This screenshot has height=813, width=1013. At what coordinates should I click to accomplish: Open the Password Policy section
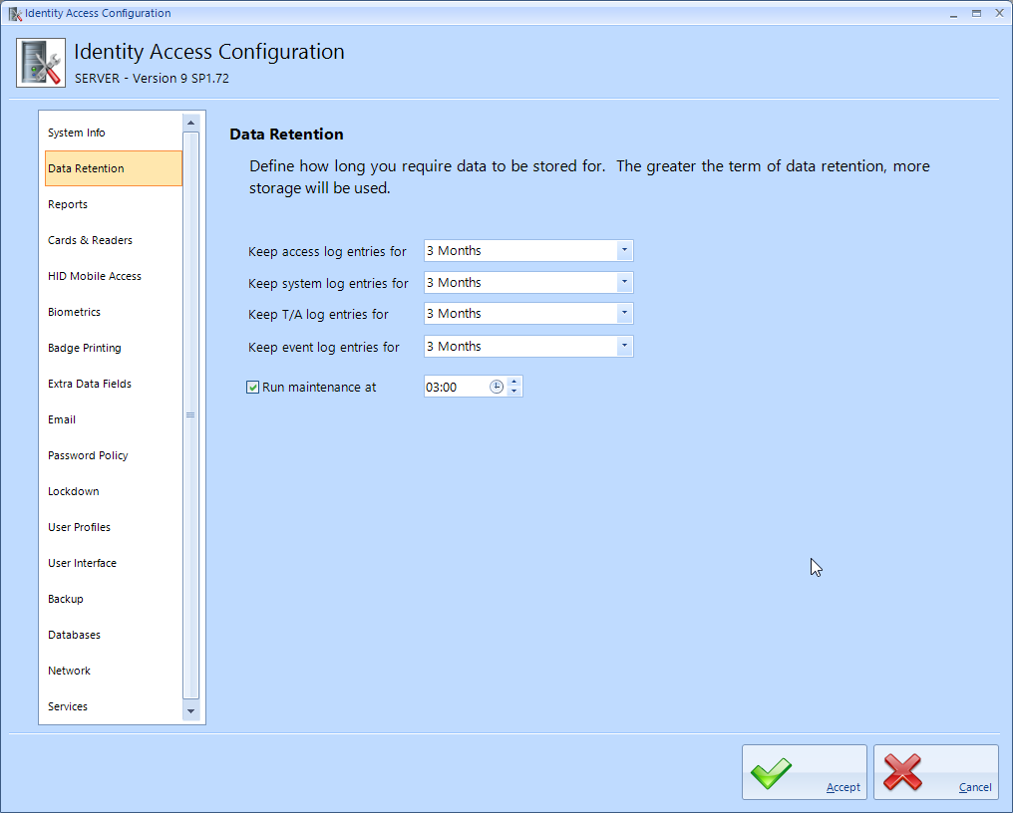pos(113,455)
